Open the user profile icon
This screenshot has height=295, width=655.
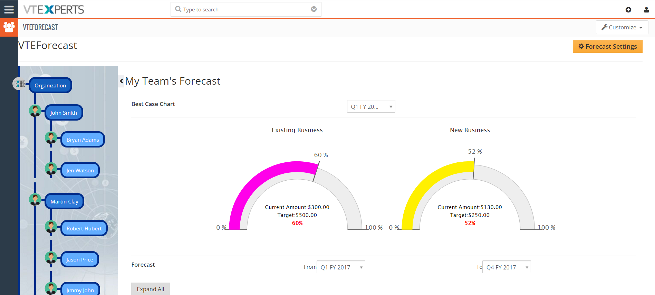pyautogui.click(x=646, y=10)
